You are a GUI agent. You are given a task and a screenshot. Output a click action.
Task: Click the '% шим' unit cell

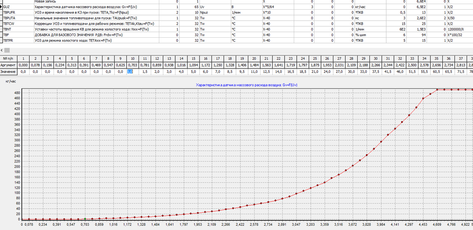[361, 35]
